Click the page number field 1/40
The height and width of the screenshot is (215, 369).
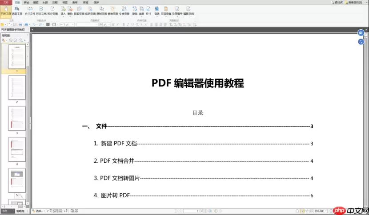point(193,211)
